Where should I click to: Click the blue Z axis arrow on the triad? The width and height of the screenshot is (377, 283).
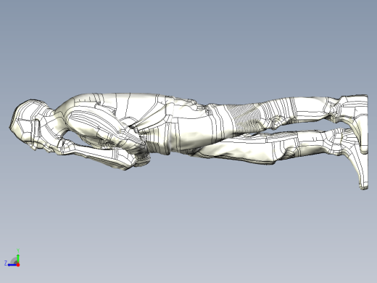(x=12, y=265)
